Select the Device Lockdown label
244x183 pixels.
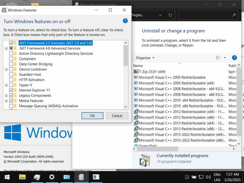pyautogui.click(x=33, y=69)
